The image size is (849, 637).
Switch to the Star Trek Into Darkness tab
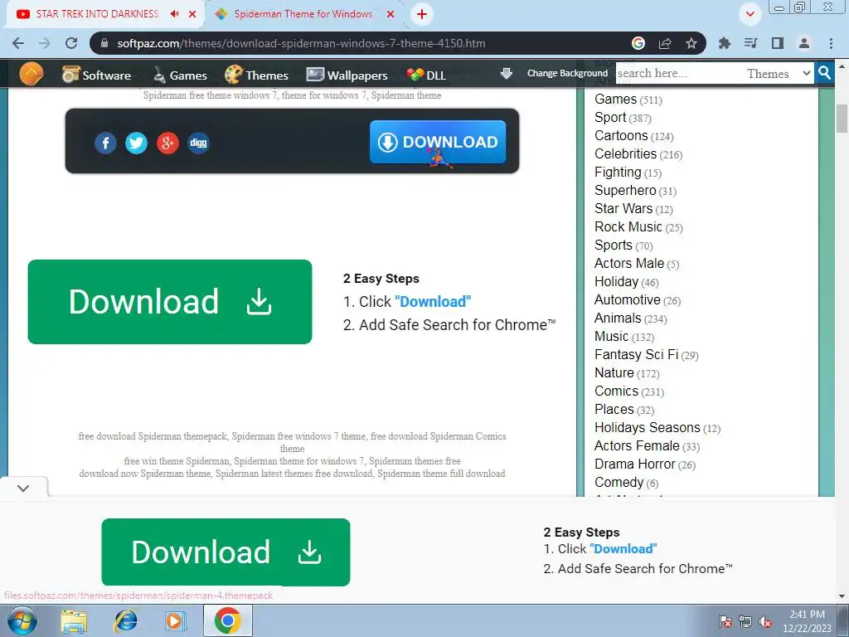tap(98, 14)
